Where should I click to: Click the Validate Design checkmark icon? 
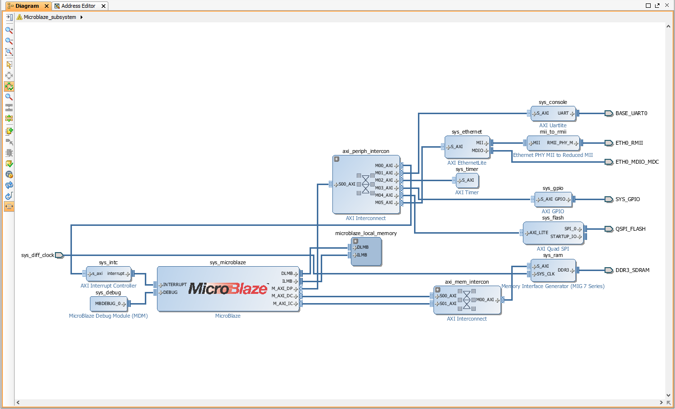(9, 164)
